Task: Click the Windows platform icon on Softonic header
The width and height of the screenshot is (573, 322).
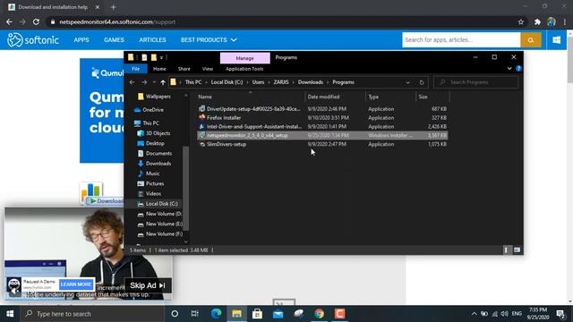Action: tap(557, 39)
